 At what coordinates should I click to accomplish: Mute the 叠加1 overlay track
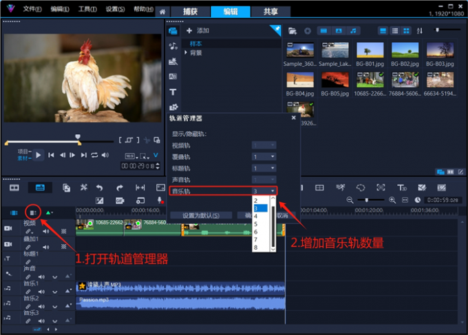(x=45, y=247)
